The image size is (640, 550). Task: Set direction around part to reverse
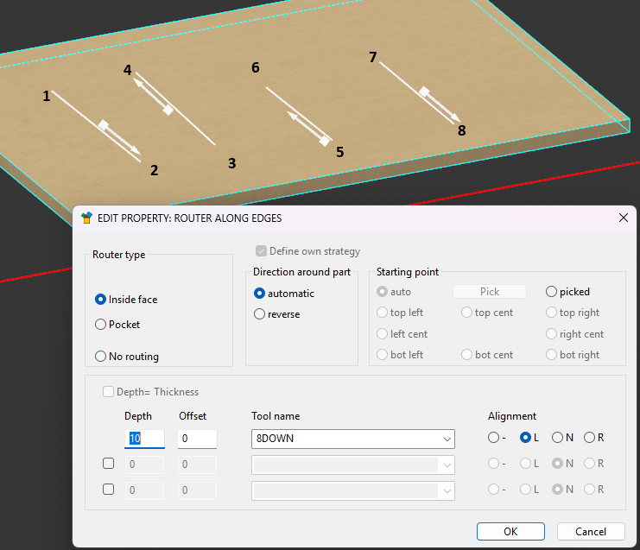pyautogui.click(x=260, y=314)
